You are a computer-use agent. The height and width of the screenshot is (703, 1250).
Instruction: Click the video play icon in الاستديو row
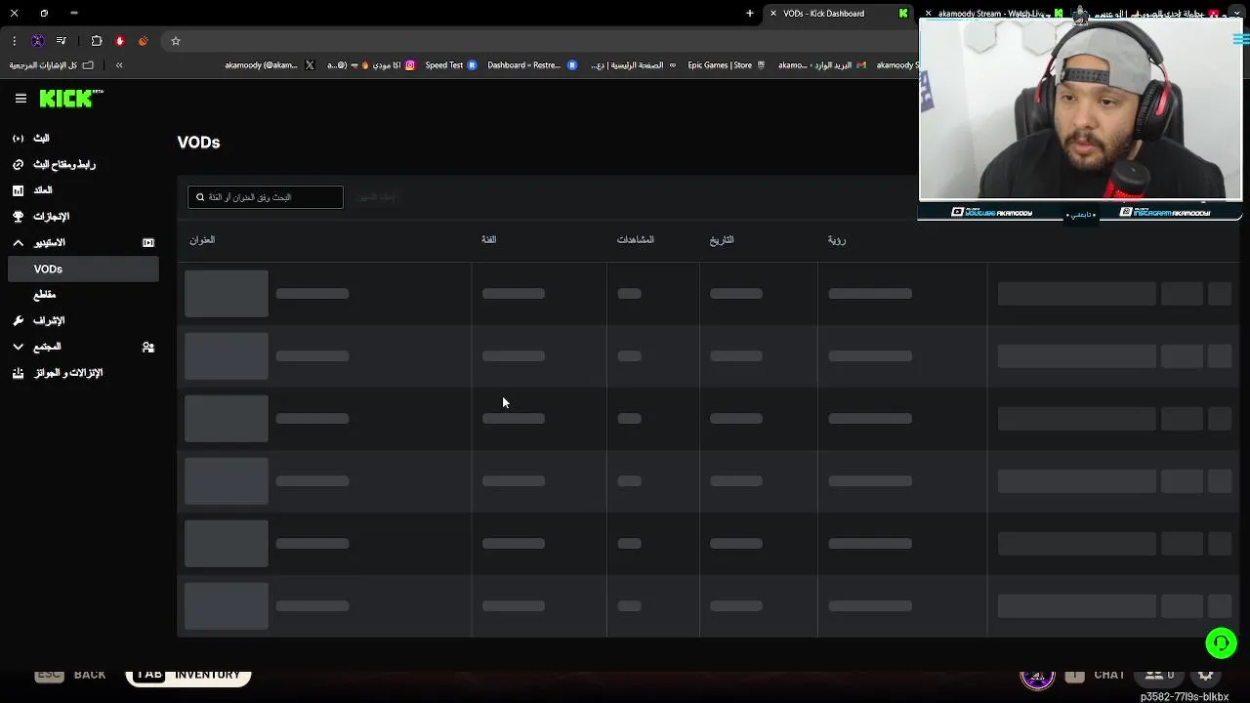[148, 243]
